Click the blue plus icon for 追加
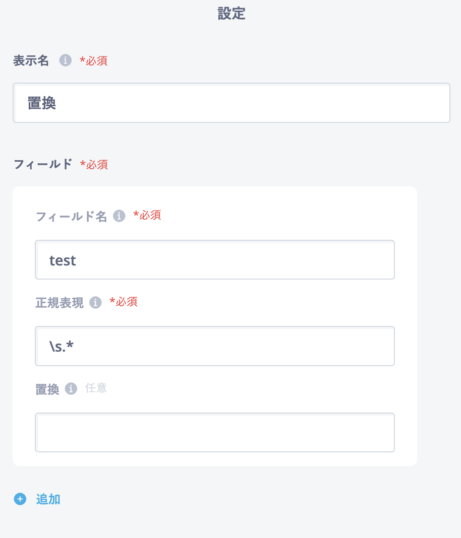The width and height of the screenshot is (461, 538). pyautogui.click(x=20, y=499)
